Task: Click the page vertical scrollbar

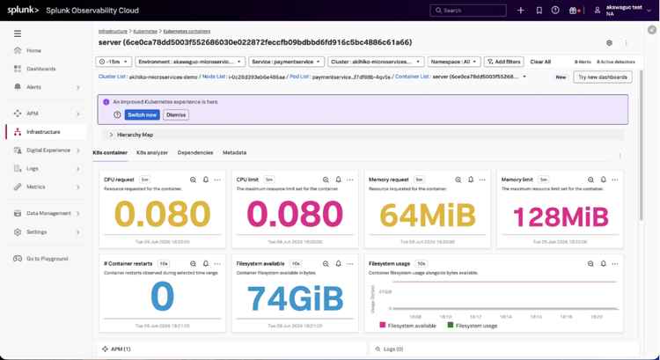Action: [641, 145]
